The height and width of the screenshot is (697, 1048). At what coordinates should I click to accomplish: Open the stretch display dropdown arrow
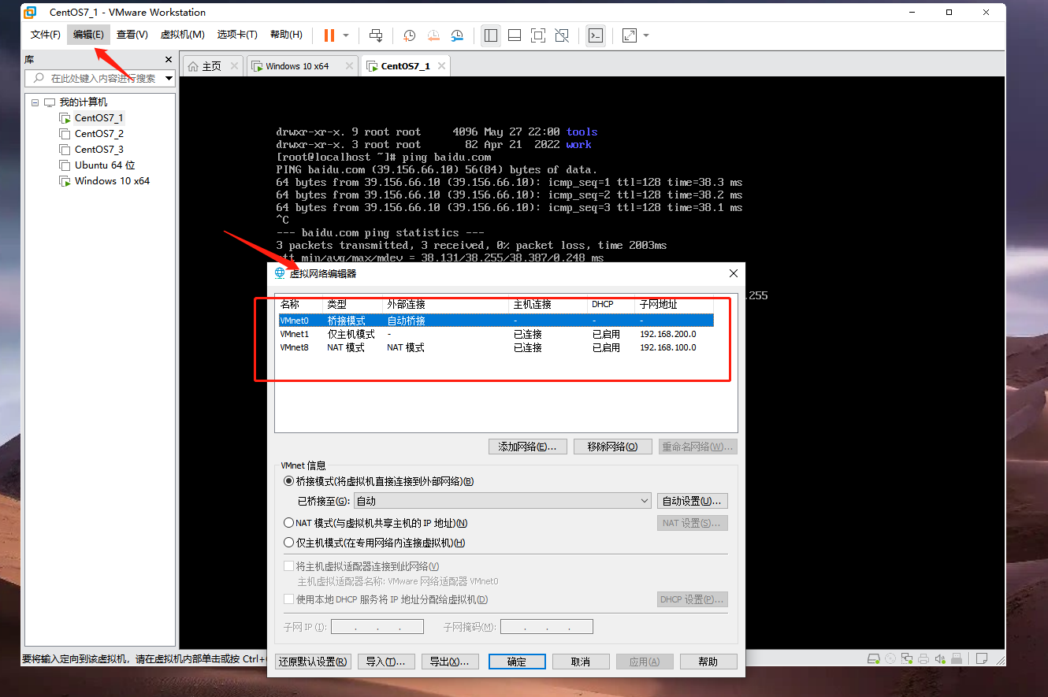pos(646,35)
